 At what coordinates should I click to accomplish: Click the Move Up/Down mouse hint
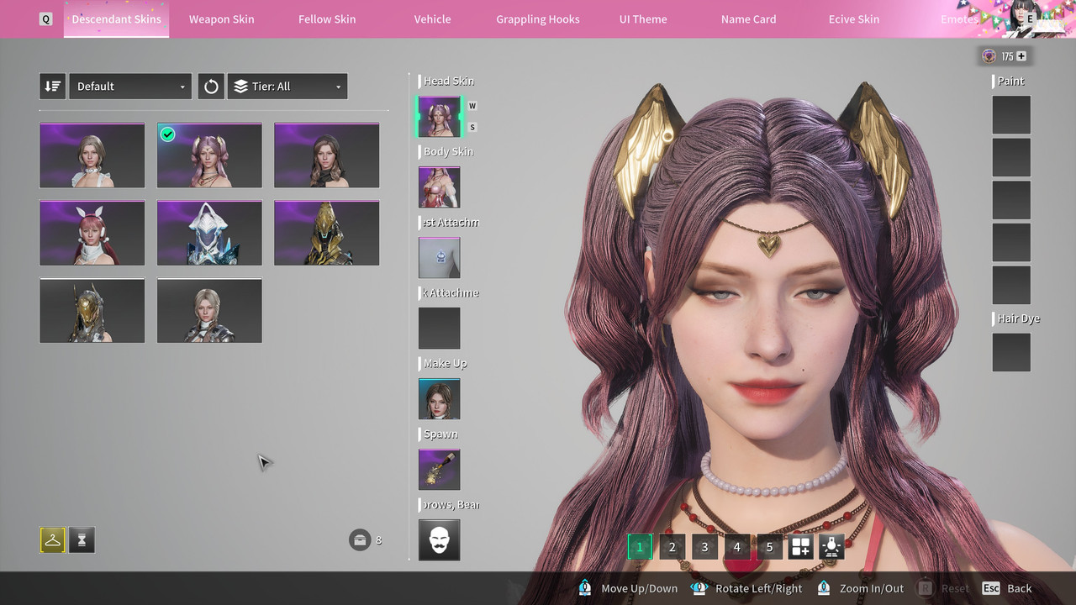[x=628, y=588]
